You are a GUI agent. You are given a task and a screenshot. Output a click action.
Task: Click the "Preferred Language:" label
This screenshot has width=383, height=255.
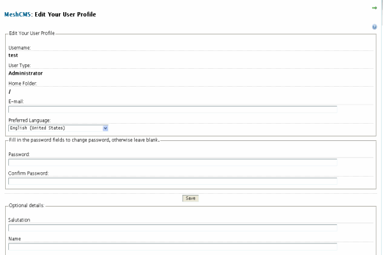coord(29,120)
